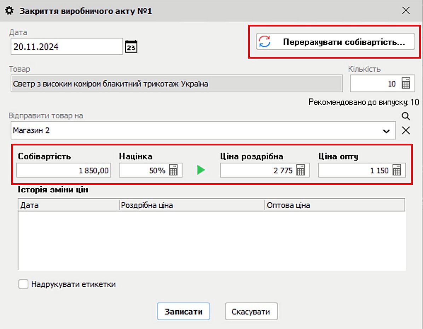This screenshot has width=423, height=329.
Task: Enable the Надрукувати етикетки checkbox
Action: pyautogui.click(x=23, y=285)
